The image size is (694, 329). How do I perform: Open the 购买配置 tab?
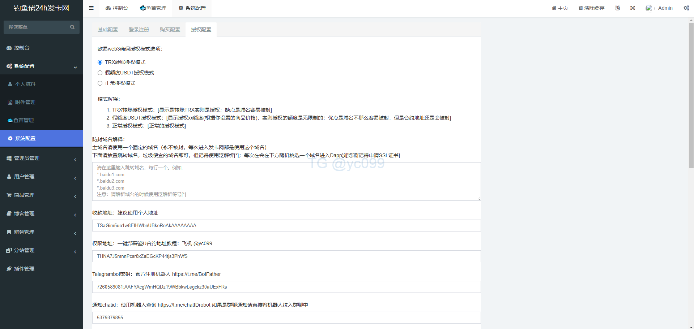[x=170, y=30]
